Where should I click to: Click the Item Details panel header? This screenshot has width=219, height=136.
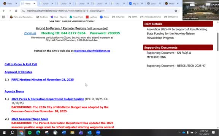pos(178,24)
